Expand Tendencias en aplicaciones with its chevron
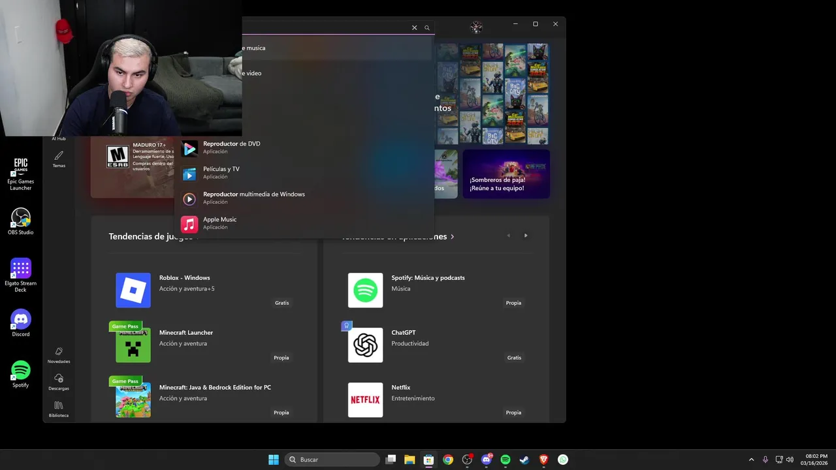This screenshot has height=470, width=836. (452, 236)
